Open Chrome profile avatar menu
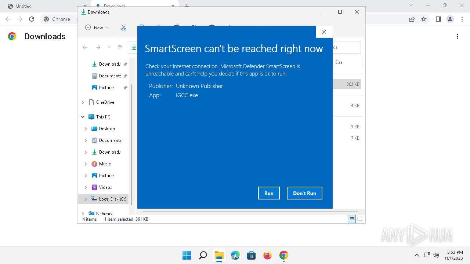The image size is (470, 264). 450,19
